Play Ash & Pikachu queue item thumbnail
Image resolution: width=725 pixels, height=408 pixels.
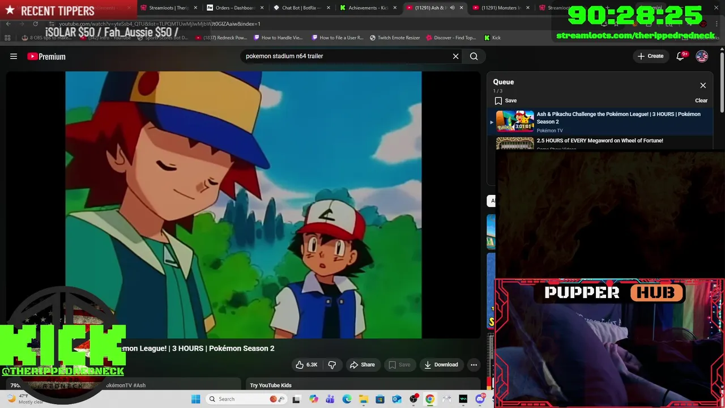tap(515, 121)
